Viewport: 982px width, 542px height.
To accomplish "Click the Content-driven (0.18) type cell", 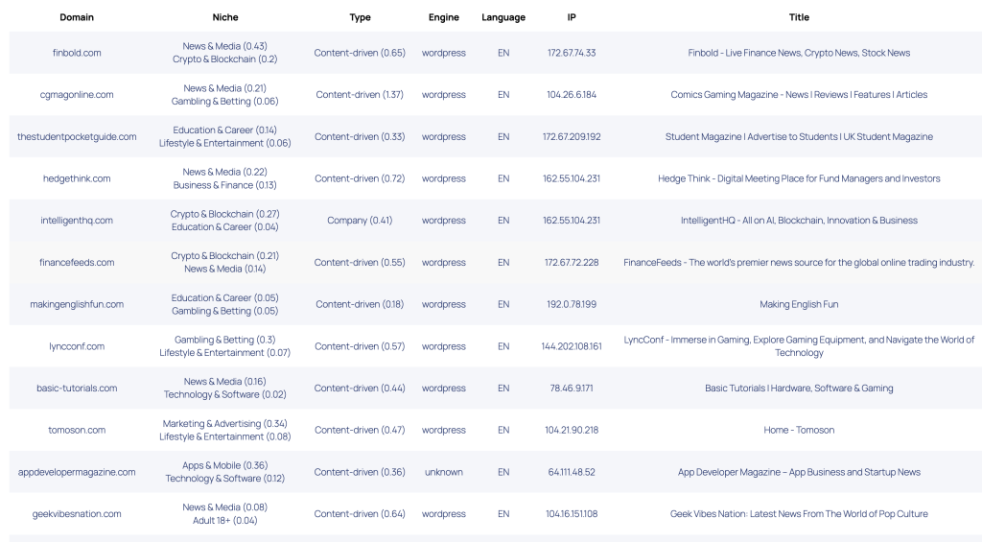I will [360, 304].
